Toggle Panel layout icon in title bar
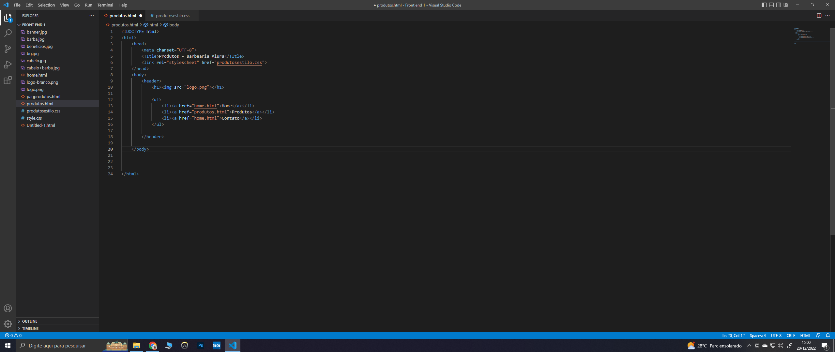The image size is (835, 352). point(771,5)
